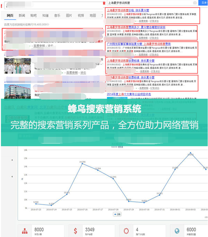Click the red gear icon beside 4
The height and width of the screenshot is (237, 208).
126,231
